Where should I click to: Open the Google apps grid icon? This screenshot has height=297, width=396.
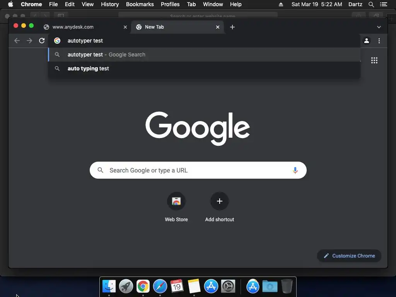click(x=374, y=60)
